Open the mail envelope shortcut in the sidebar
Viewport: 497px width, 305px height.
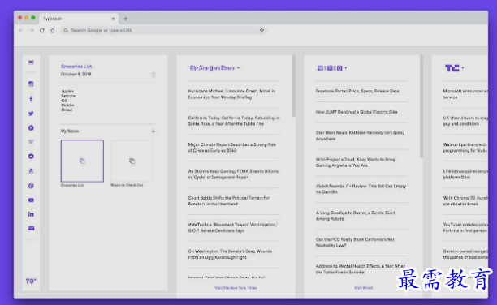[x=31, y=228]
